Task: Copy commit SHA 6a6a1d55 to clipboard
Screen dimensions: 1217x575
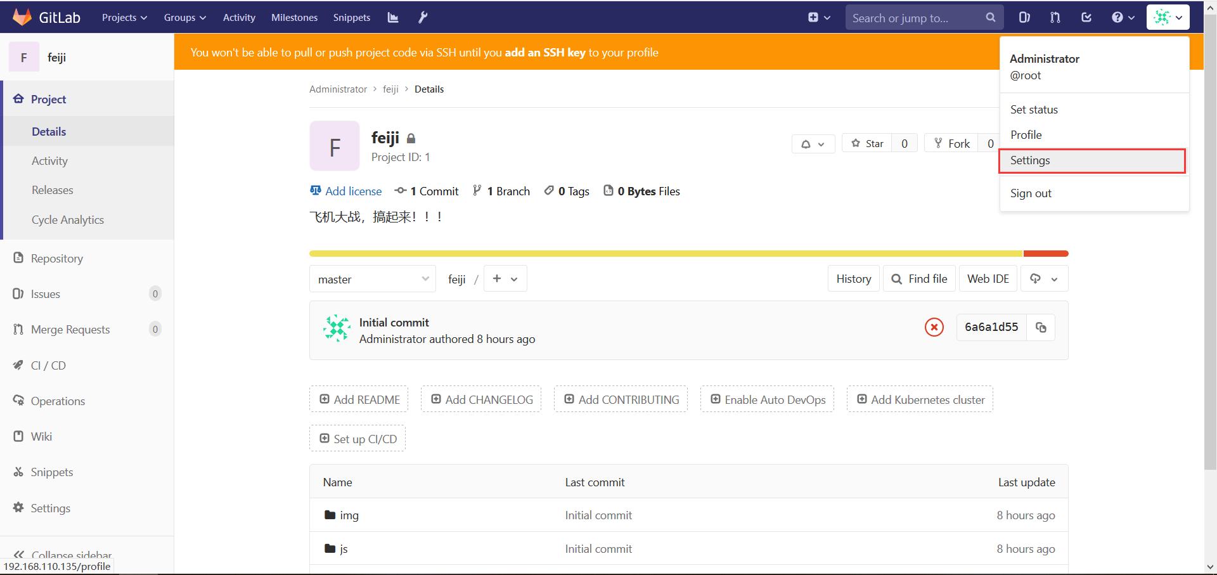Action: coord(1041,327)
